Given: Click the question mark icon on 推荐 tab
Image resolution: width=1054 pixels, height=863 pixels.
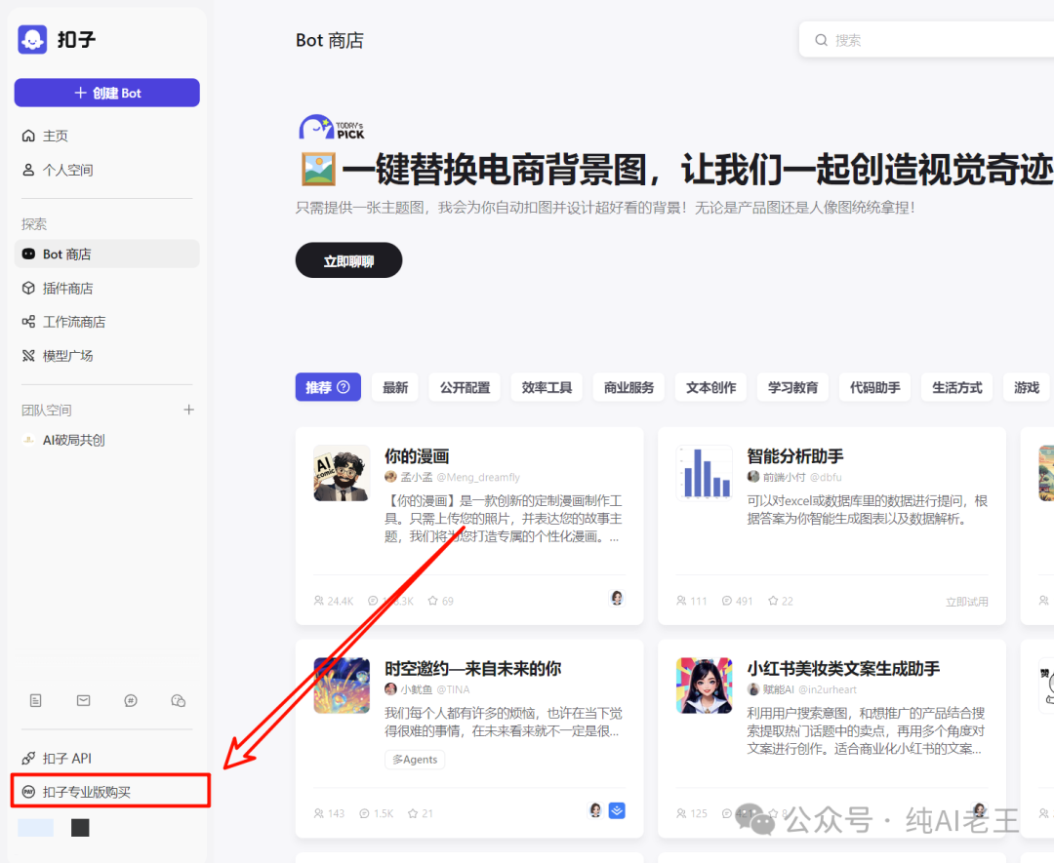Looking at the screenshot, I should tap(344, 387).
